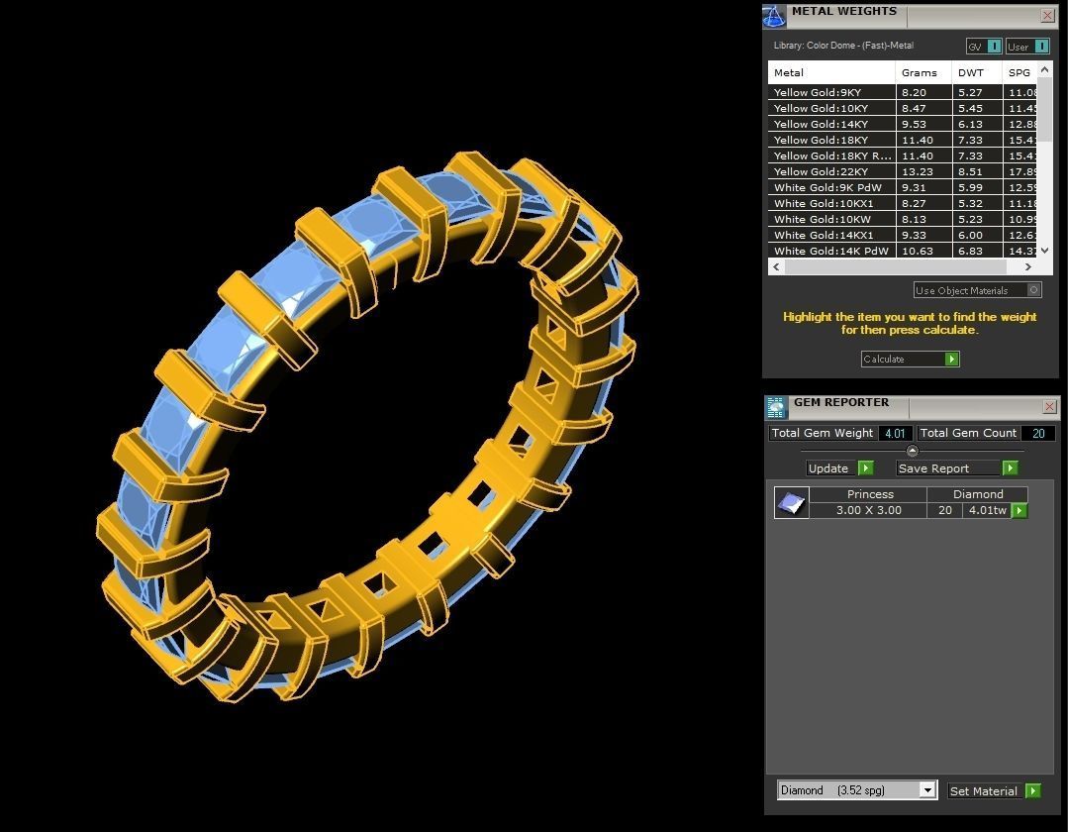Click green arrow next to 4.01tw
Image resolution: width=1068 pixels, height=832 pixels.
click(1019, 510)
